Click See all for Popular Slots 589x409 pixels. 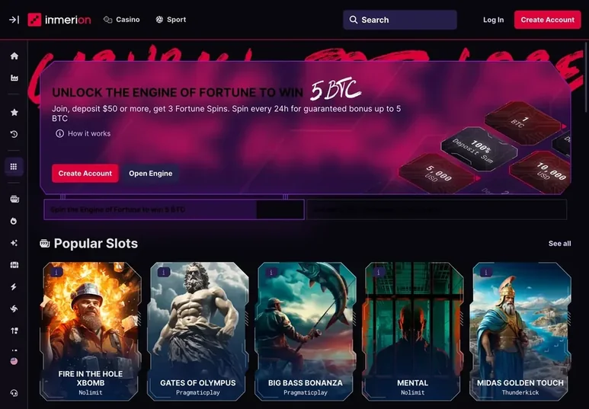[560, 244]
